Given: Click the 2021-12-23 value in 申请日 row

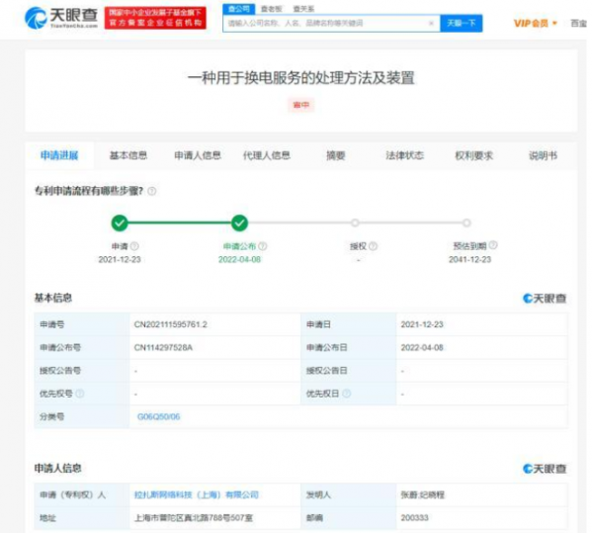Looking at the screenshot, I should pyautogui.click(x=422, y=324).
